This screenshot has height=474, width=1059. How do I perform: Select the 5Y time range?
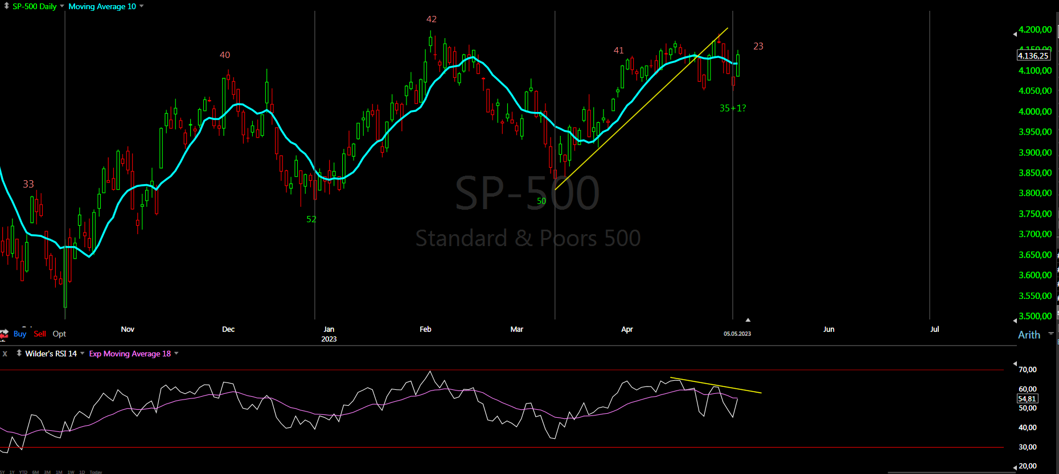coord(2,472)
